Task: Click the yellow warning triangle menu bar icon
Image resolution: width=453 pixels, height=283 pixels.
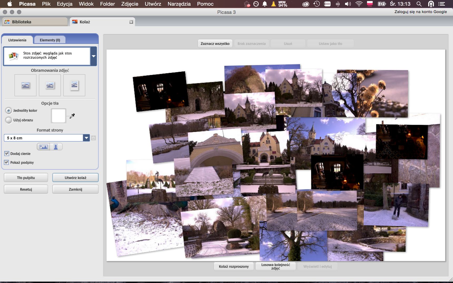Action: [x=274, y=4]
